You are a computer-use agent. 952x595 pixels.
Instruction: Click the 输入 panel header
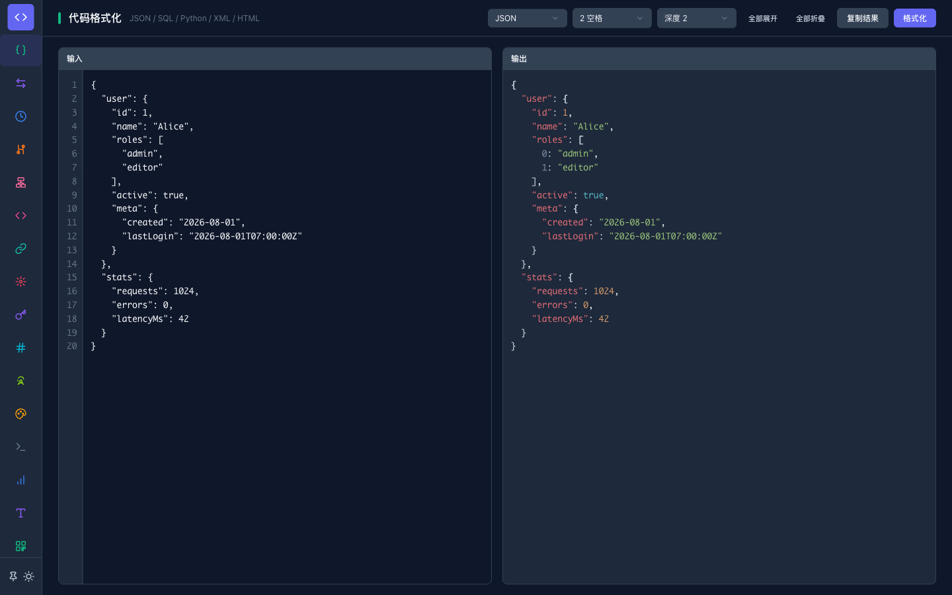[275, 59]
